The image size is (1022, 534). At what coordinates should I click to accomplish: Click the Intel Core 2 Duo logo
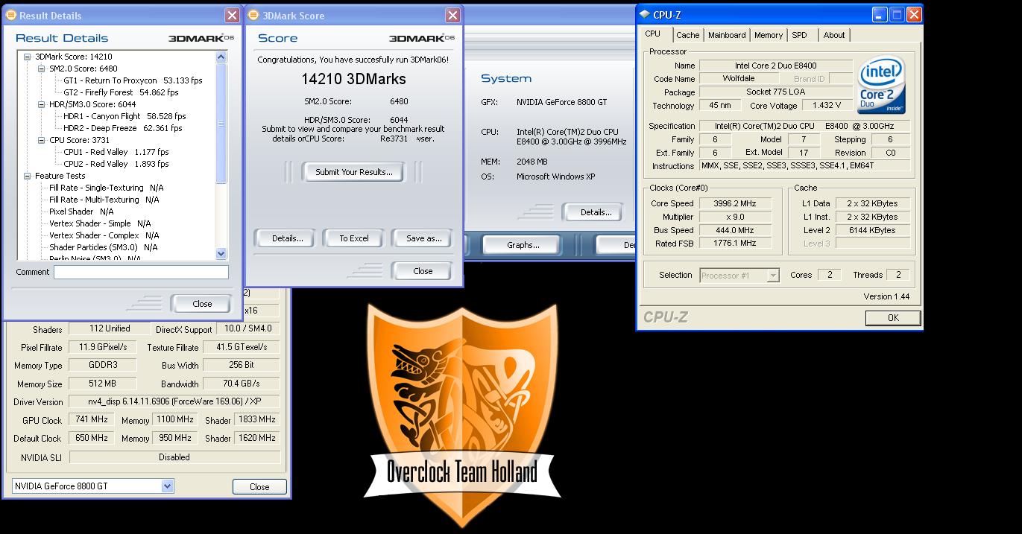coord(882,83)
